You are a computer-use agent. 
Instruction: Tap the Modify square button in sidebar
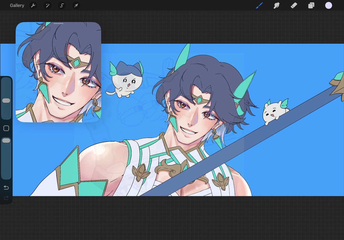click(6, 129)
